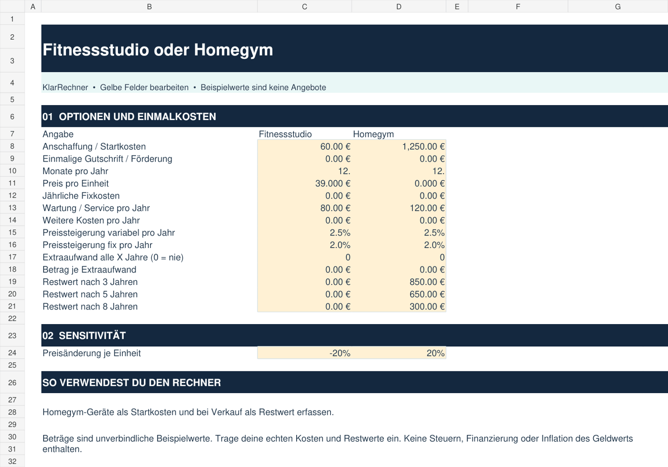Select column F header
Viewport: 668px width, 467px height.
518,6
